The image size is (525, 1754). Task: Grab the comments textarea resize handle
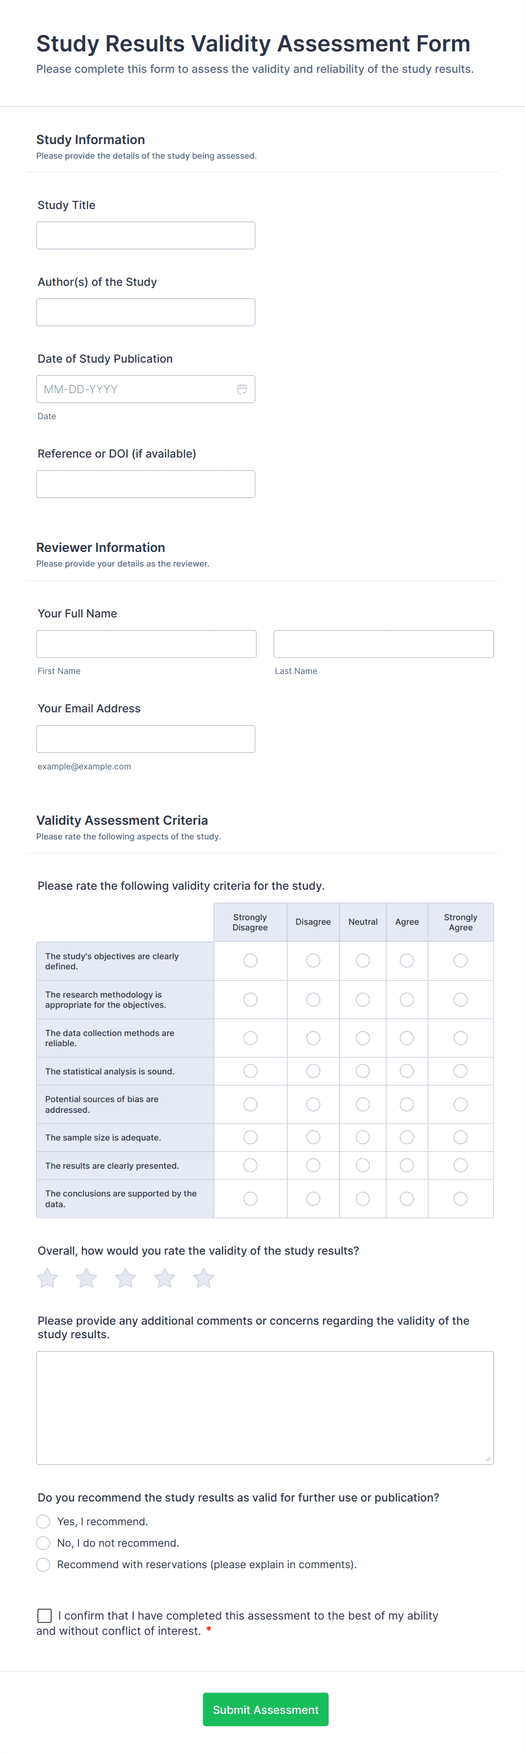pyautogui.click(x=488, y=1459)
